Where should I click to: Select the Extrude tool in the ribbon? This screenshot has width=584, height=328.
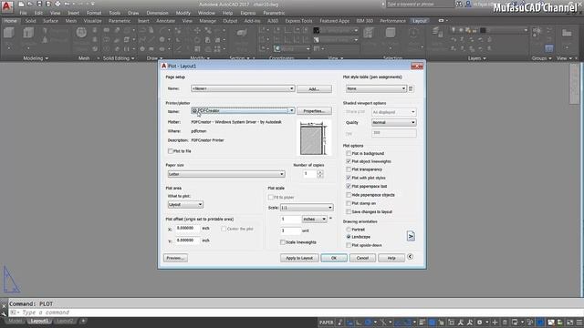click(28, 33)
